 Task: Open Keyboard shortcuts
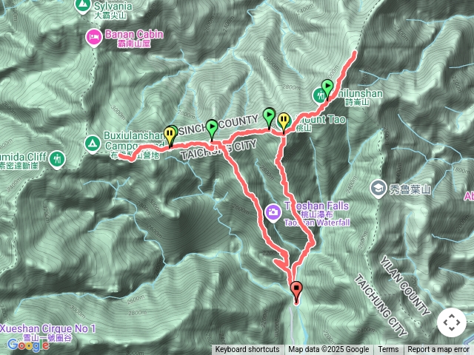[x=247, y=350]
